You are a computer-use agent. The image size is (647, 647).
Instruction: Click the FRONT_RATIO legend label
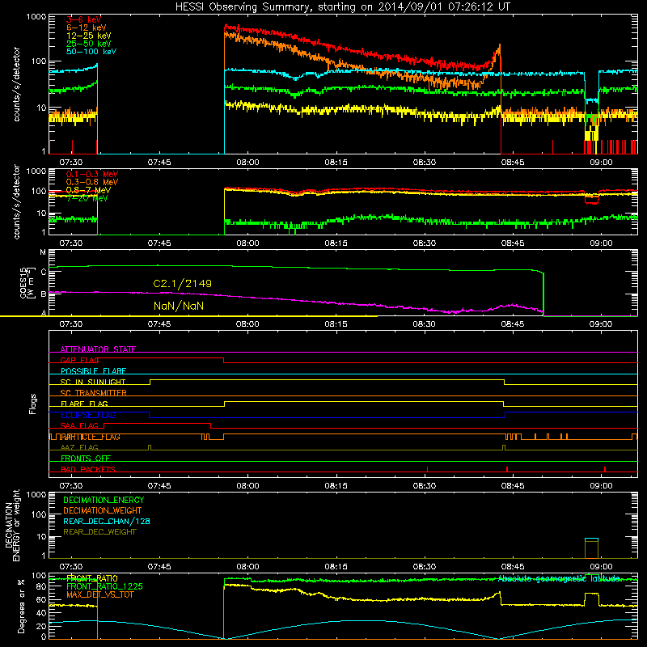[92, 578]
